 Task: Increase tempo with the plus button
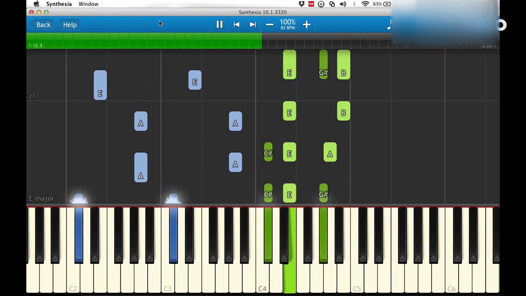point(306,25)
